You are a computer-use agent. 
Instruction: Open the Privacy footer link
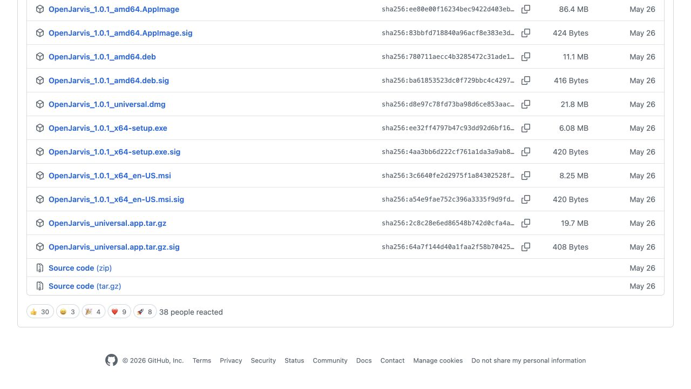pyautogui.click(x=231, y=360)
